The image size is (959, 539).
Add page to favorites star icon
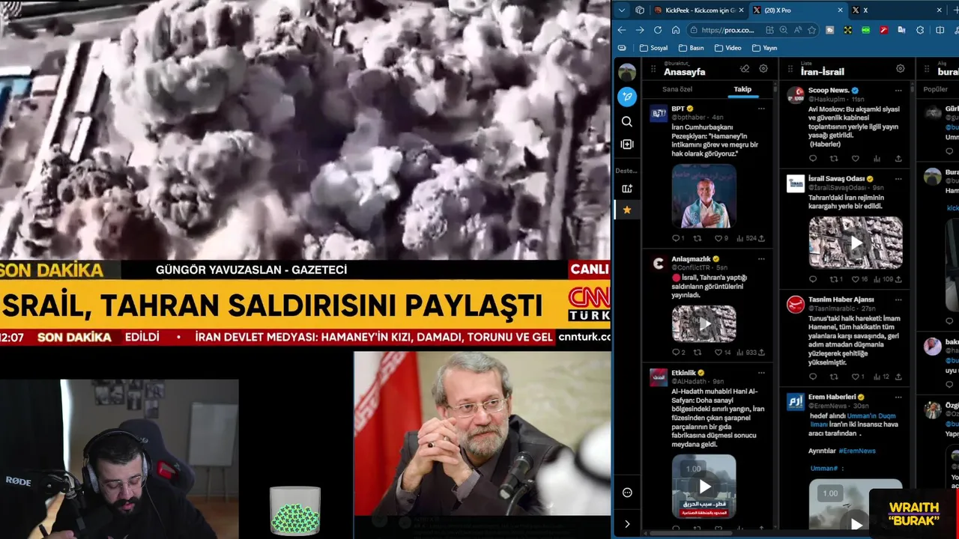[x=811, y=30]
